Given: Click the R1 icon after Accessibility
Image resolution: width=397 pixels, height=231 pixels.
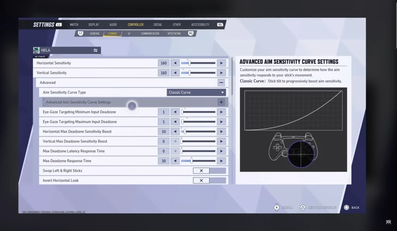Looking at the screenshot, I should coord(219,24).
